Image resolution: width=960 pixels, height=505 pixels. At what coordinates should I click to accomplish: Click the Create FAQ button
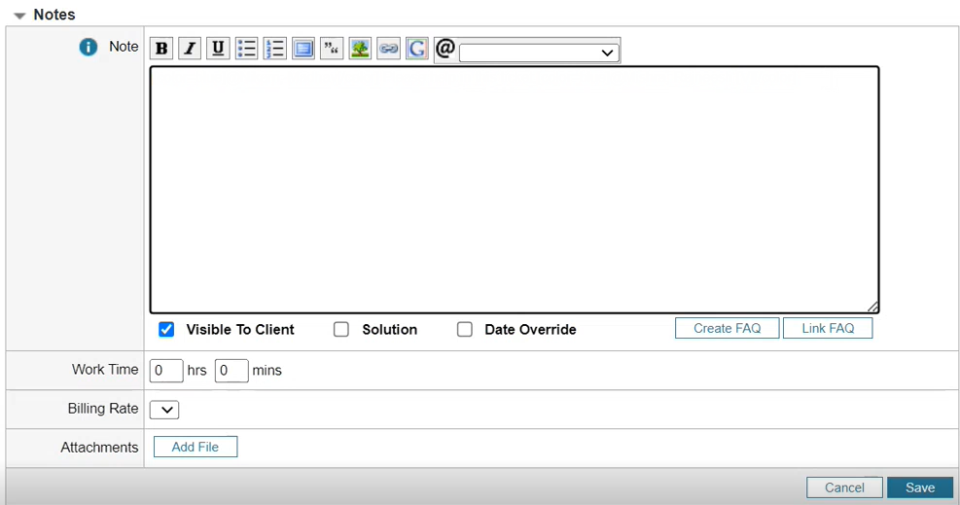coord(727,329)
